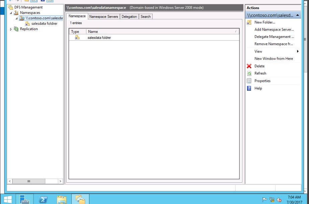Open File Explorer from the taskbar
Image resolution: width=309 pixels, height=204 pixels.
62,199
